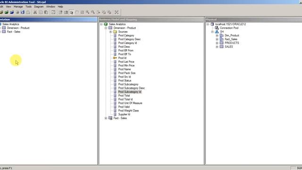Select the Prod Src Id column

pyautogui.click(x=125, y=76)
